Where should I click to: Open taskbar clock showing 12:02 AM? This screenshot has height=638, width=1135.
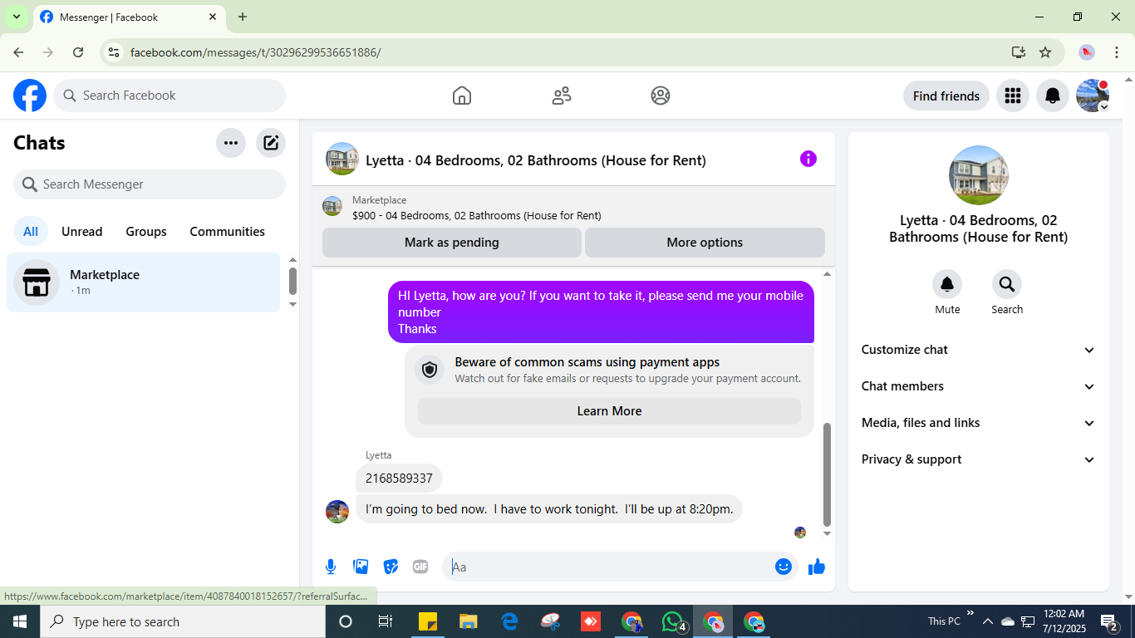(1064, 621)
